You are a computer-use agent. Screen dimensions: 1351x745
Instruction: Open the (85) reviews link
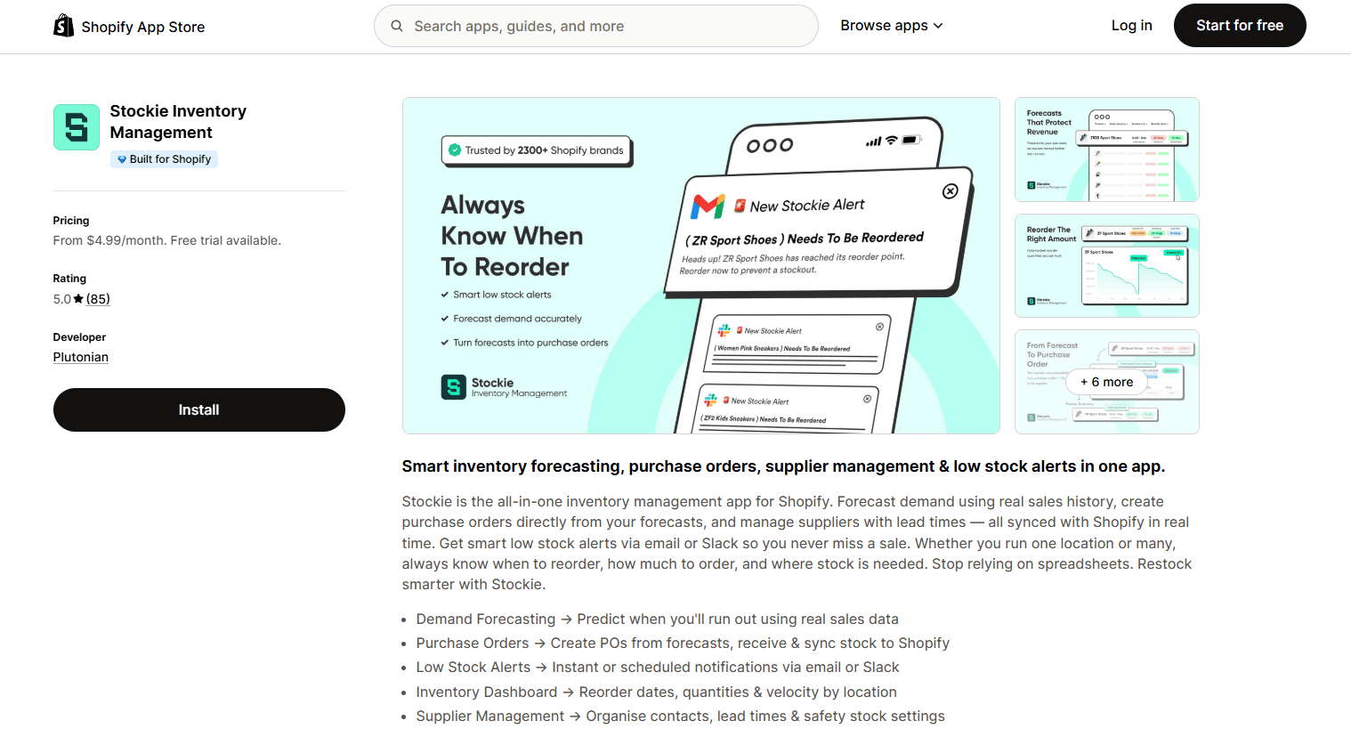point(98,299)
